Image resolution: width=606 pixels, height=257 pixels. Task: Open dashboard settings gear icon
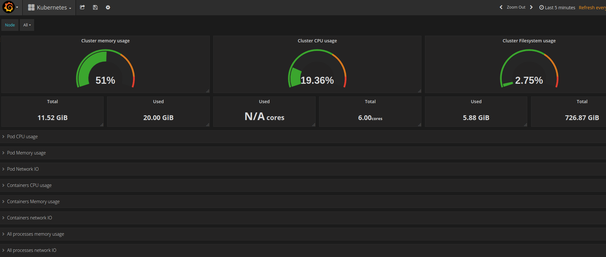(x=108, y=7)
